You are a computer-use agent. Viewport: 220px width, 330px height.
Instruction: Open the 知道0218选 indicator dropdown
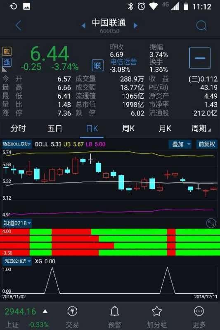point(17,261)
